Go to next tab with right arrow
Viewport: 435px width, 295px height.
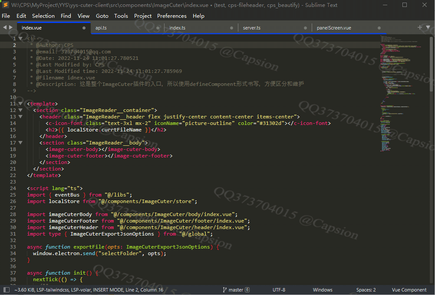pyautogui.click(x=11, y=27)
